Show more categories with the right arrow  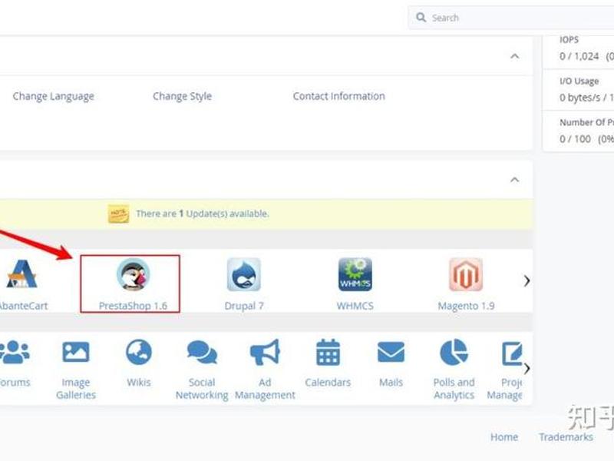click(x=527, y=369)
